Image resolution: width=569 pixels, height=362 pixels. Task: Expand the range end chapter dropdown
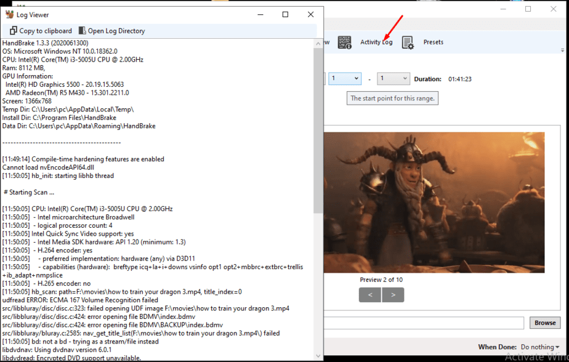coord(393,79)
